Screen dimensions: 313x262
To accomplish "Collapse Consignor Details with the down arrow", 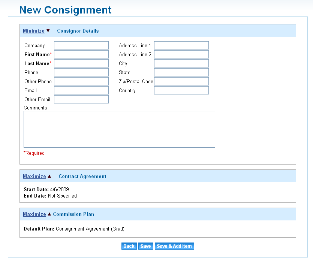I will click(48, 31).
